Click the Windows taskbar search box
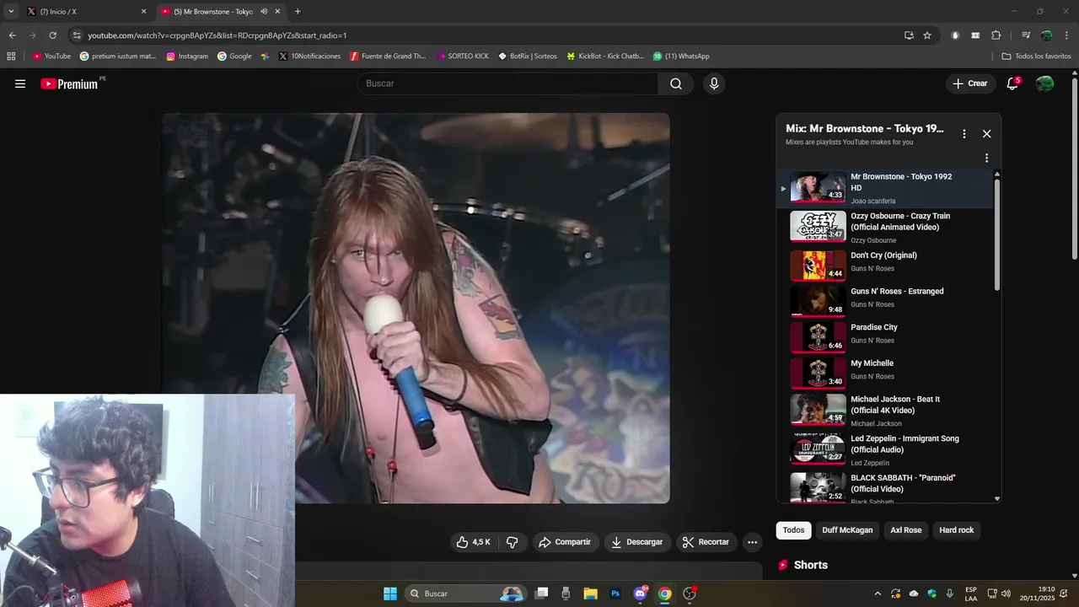This screenshot has height=607, width=1079. (x=465, y=594)
